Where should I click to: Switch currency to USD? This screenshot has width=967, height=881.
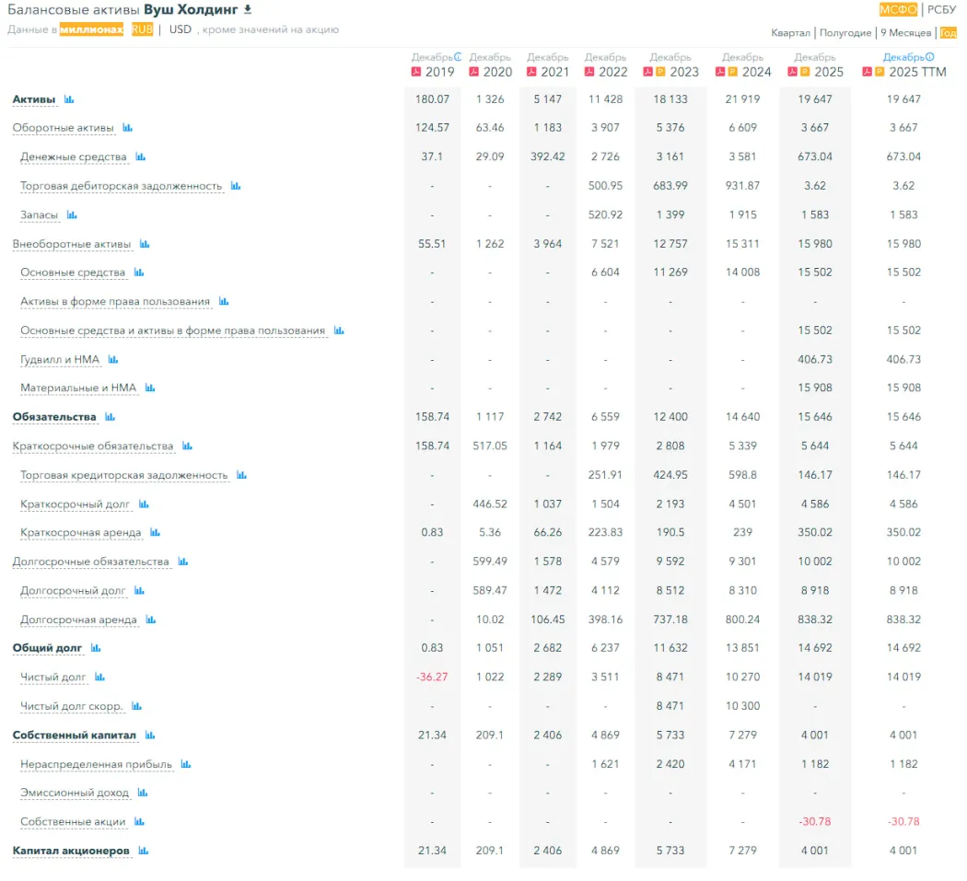coord(181,29)
